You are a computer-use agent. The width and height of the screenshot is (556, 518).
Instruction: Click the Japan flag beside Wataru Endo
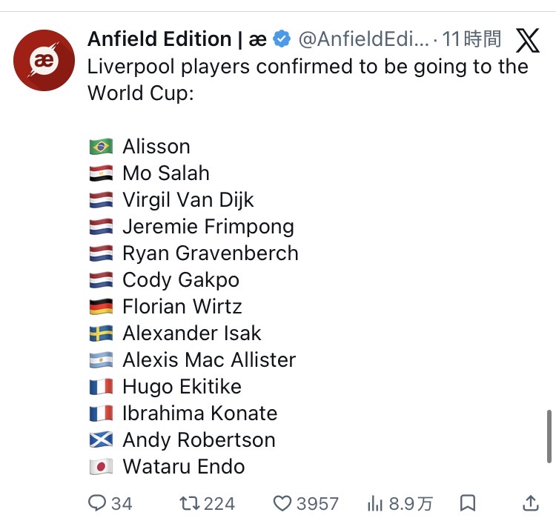pos(101,467)
